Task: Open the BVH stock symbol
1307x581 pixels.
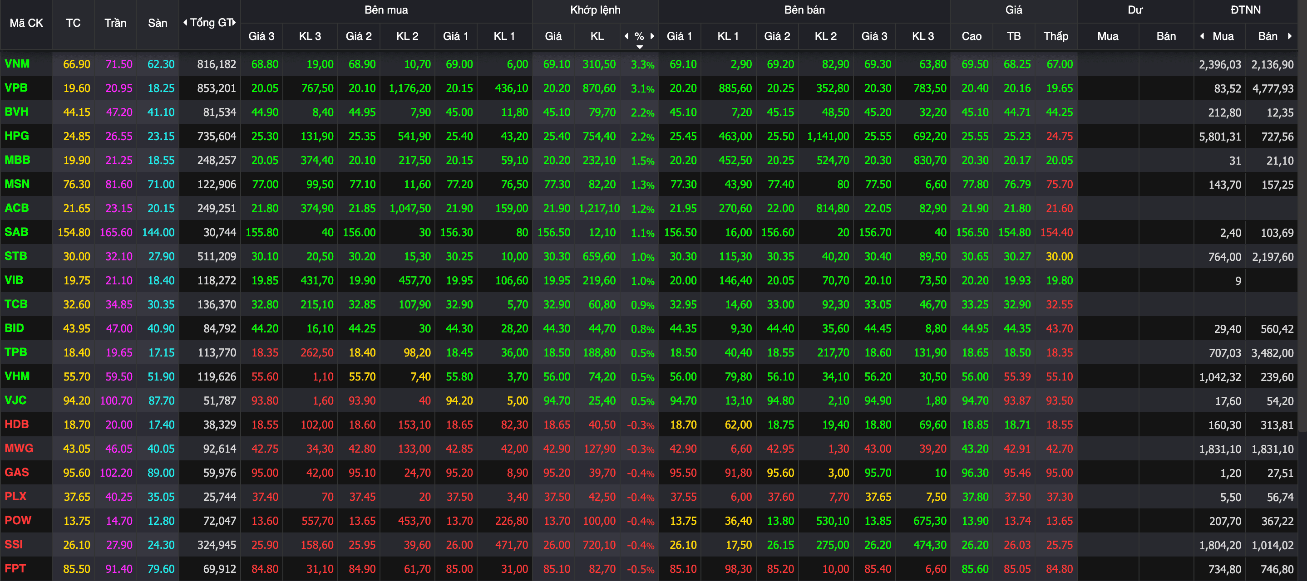Action: 17,112
